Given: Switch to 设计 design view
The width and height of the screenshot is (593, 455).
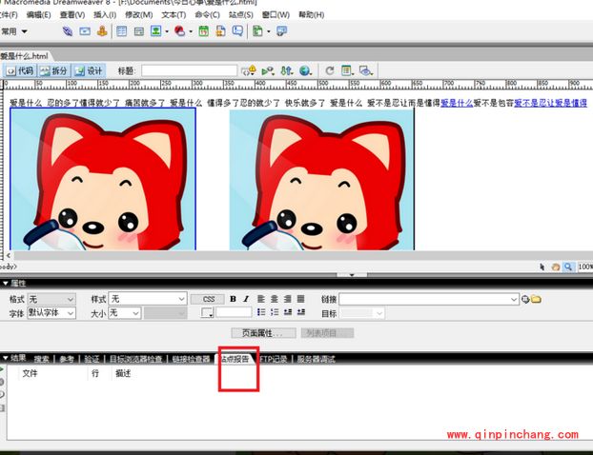Looking at the screenshot, I should coord(91,70).
